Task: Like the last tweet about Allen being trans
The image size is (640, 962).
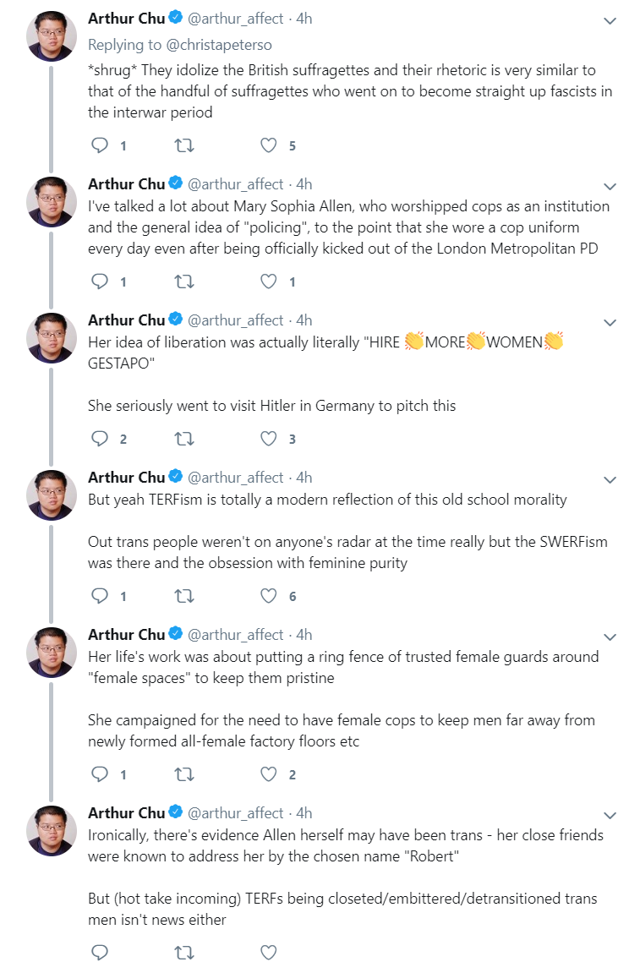Action: click(x=269, y=952)
